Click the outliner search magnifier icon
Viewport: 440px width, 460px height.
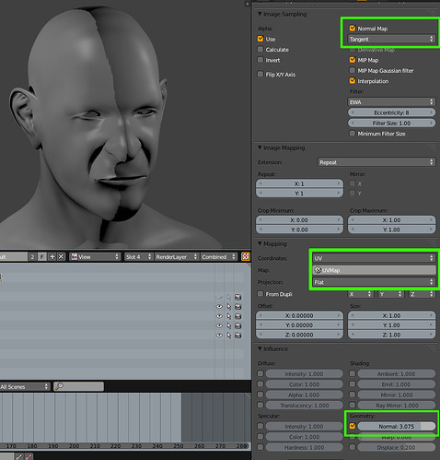tap(59, 386)
